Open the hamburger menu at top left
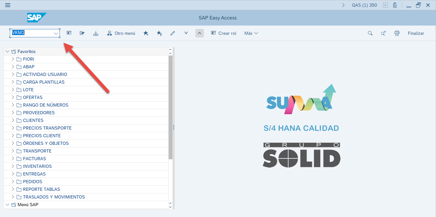436x217 pixels. pos(8,5)
